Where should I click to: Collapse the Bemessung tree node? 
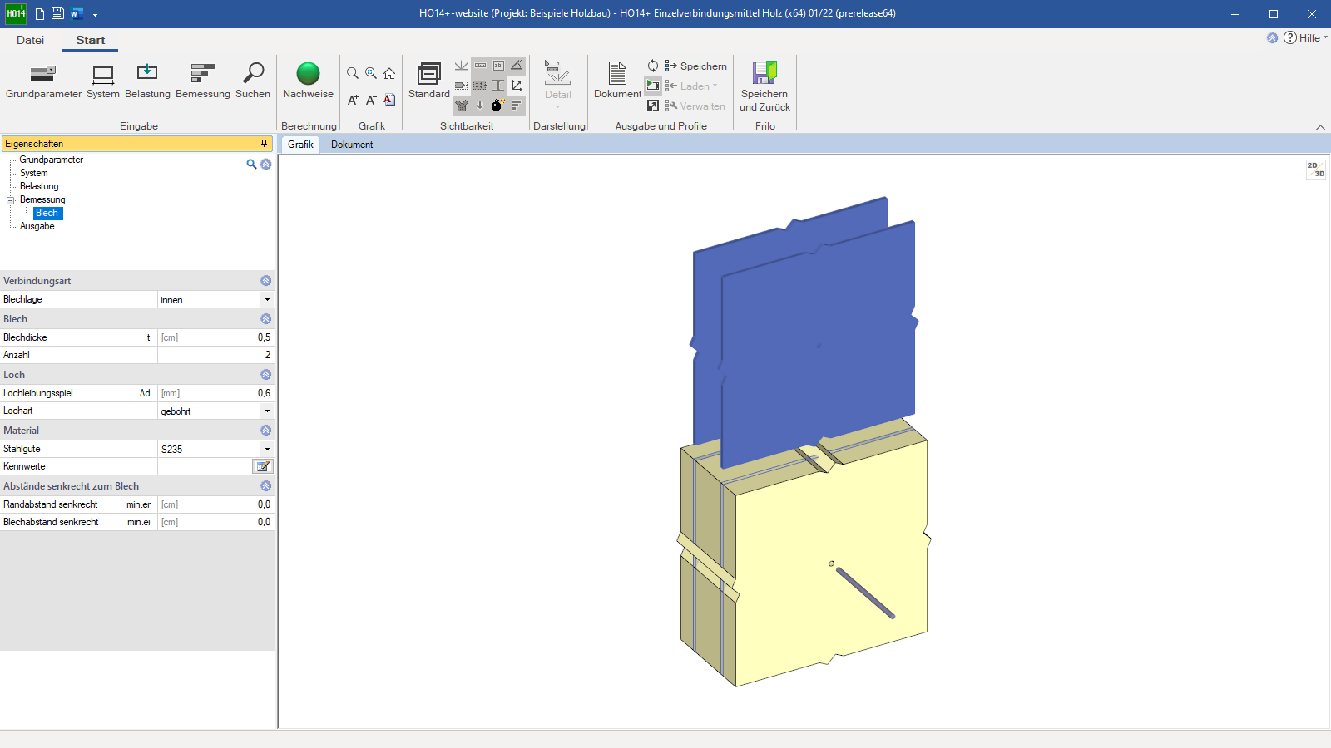click(x=11, y=200)
